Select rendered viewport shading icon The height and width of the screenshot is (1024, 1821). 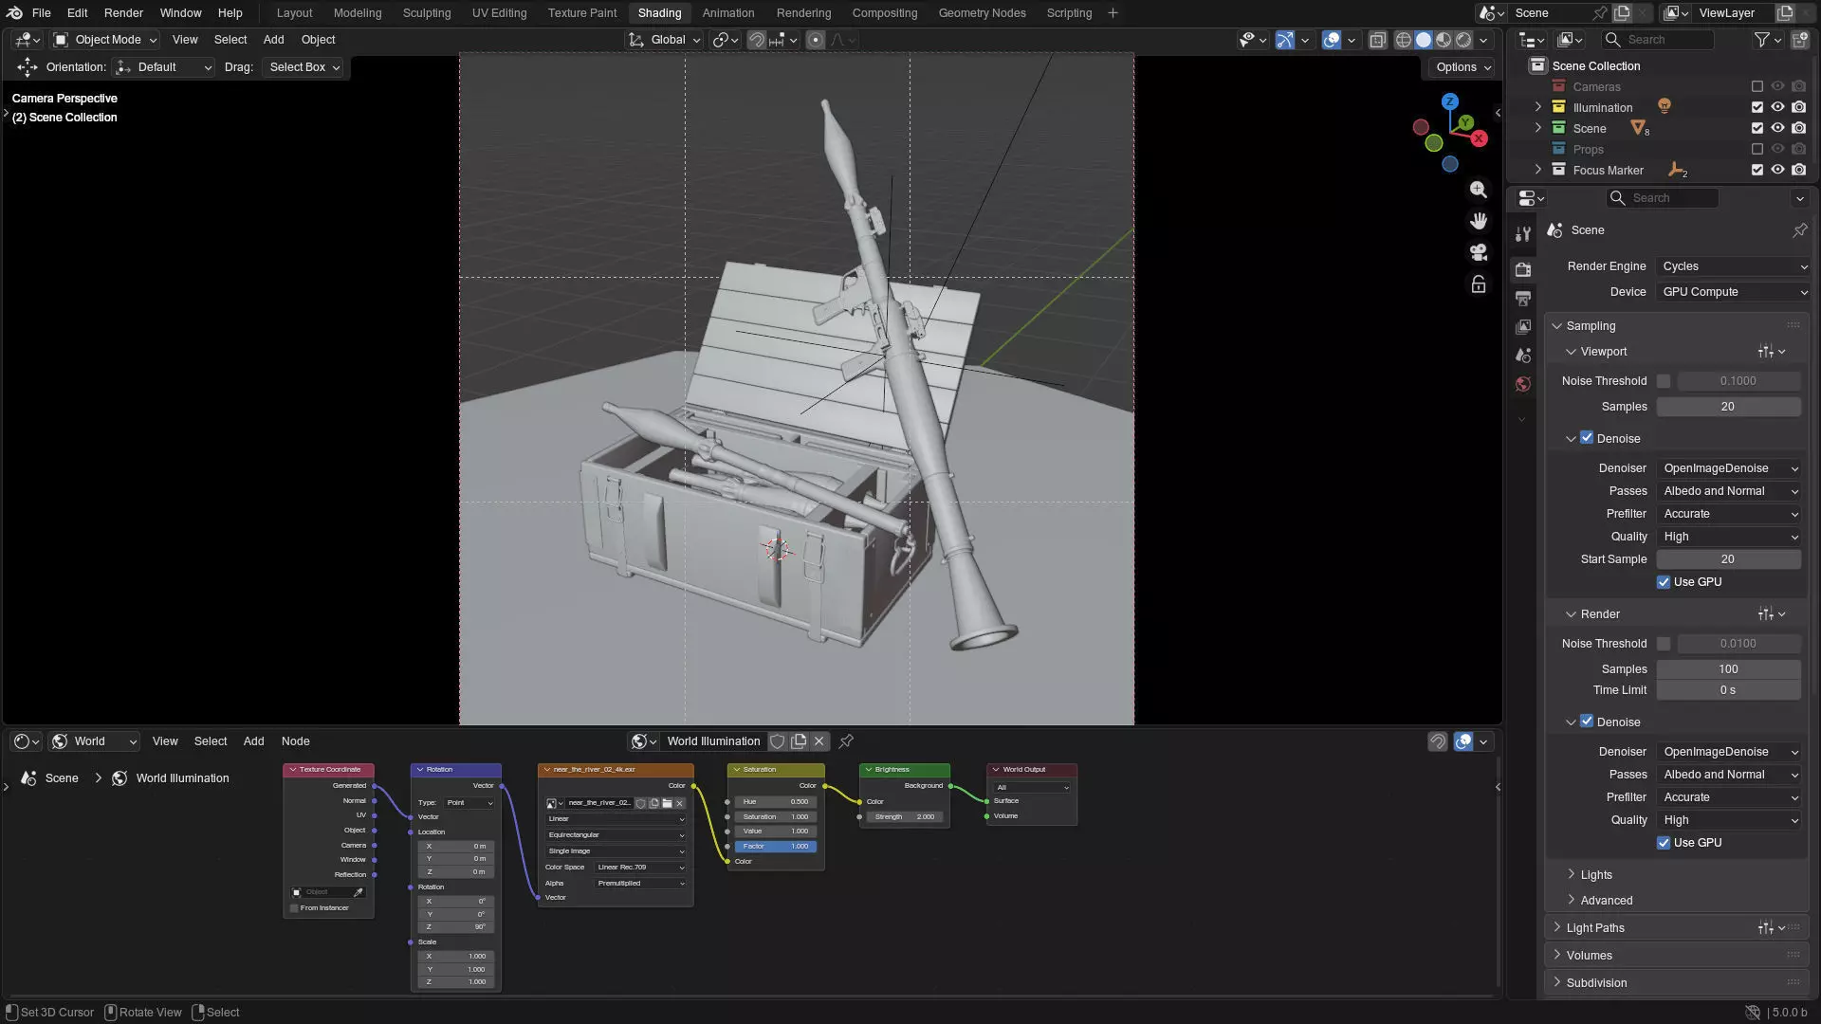pyautogui.click(x=1463, y=40)
